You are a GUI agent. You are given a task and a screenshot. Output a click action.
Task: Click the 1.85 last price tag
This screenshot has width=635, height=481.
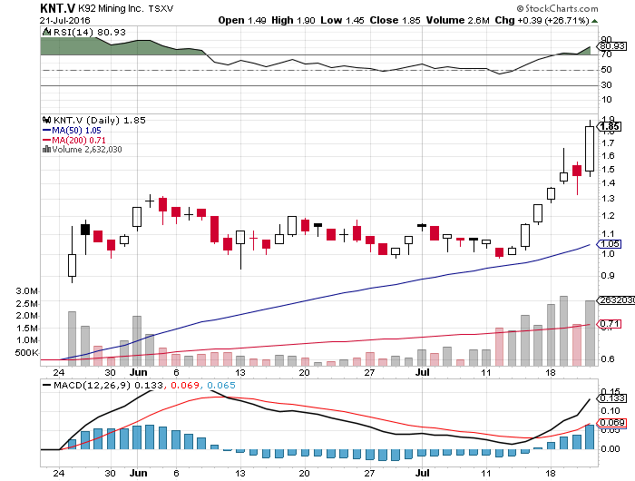(609, 127)
